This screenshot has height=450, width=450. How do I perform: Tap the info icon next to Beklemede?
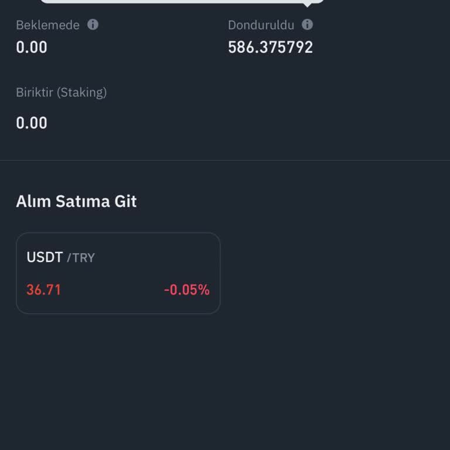(x=93, y=25)
